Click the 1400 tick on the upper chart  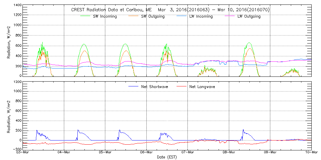coord(18,6)
